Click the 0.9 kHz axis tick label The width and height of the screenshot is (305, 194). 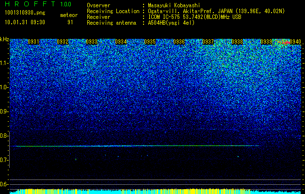pos(4,112)
